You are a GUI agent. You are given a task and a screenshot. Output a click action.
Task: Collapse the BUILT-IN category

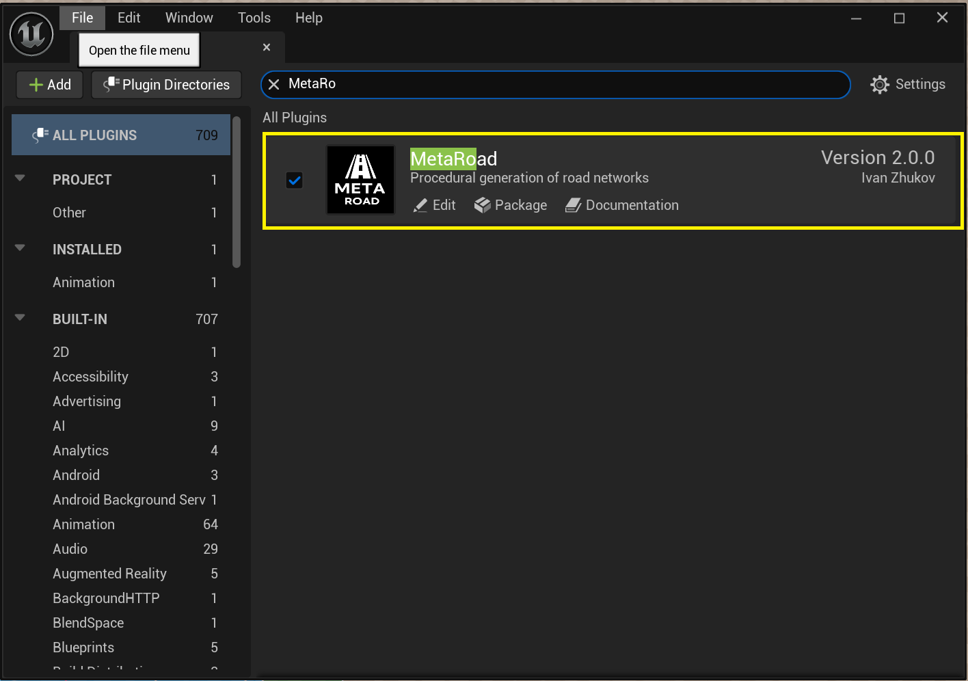pos(20,318)
